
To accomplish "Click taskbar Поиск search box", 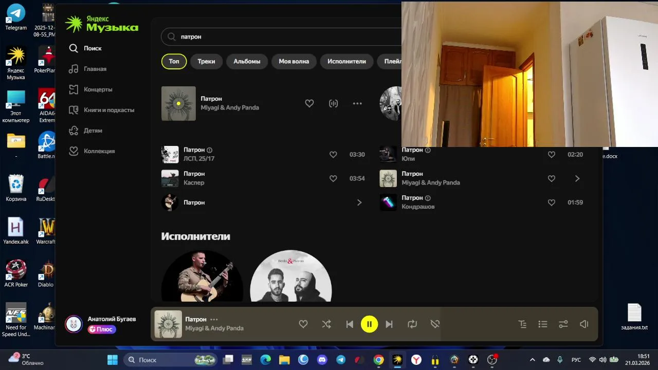I will point(171,360).
